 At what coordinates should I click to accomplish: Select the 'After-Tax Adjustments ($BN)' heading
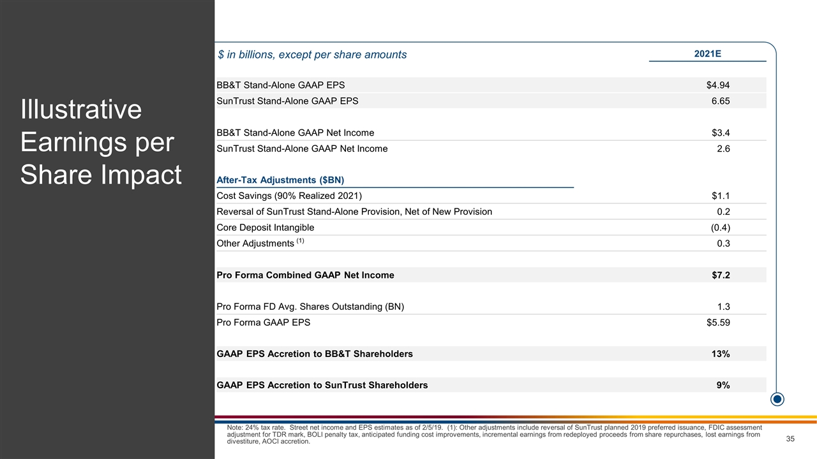pyautogui.click(x=280, y=180)
